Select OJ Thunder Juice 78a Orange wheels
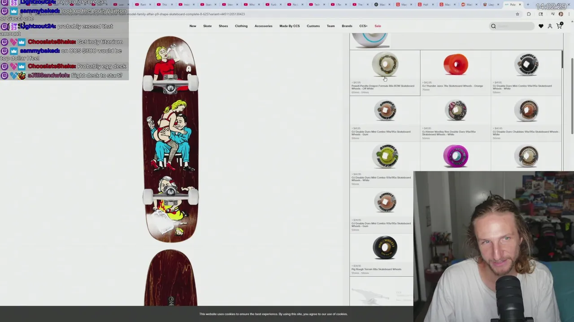 [456, 73]
